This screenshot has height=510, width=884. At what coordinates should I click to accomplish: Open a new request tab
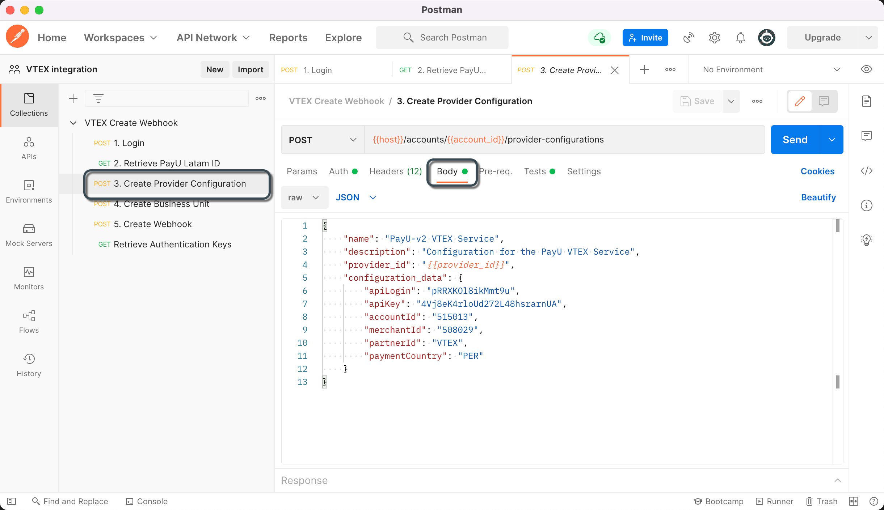644,69
